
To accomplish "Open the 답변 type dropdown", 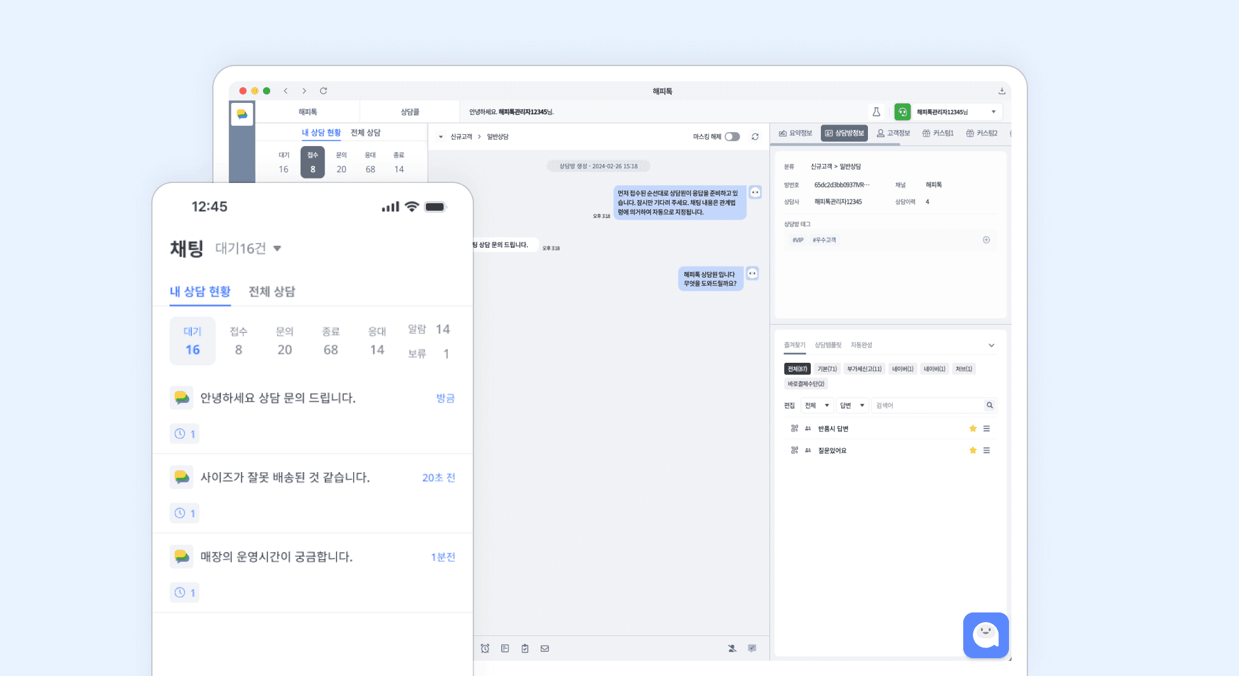I will [x=852, y=405].
